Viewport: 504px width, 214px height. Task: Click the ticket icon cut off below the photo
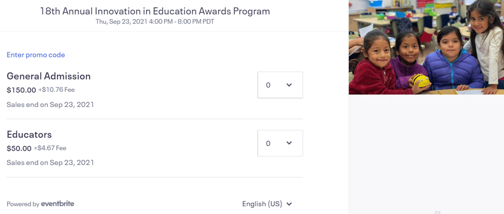point(438,212)
